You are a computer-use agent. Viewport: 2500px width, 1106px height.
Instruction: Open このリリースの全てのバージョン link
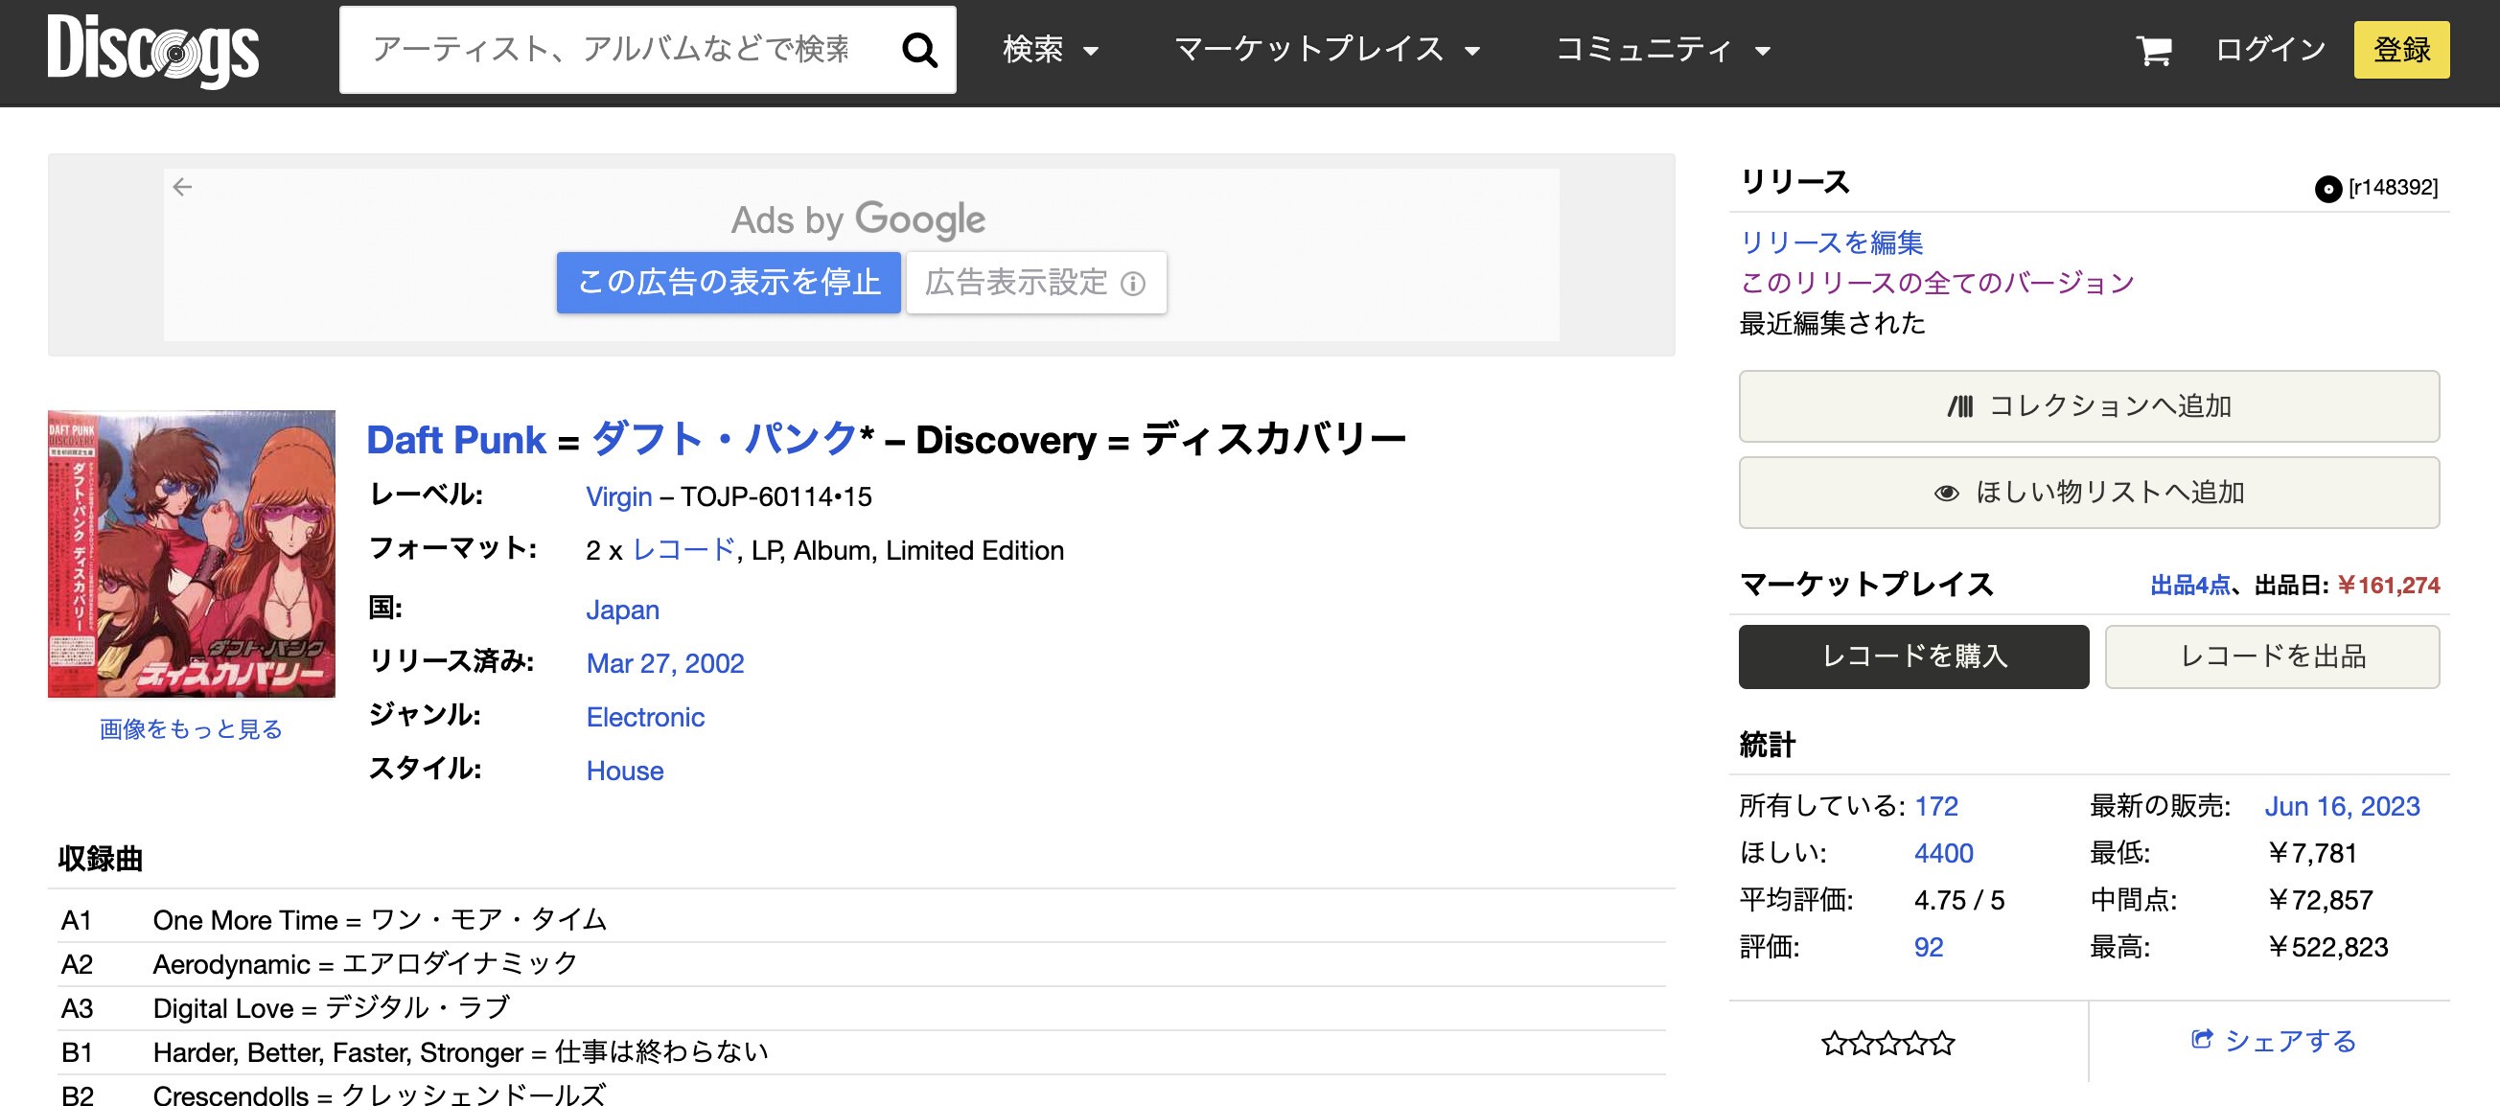tap(1936, 283)
